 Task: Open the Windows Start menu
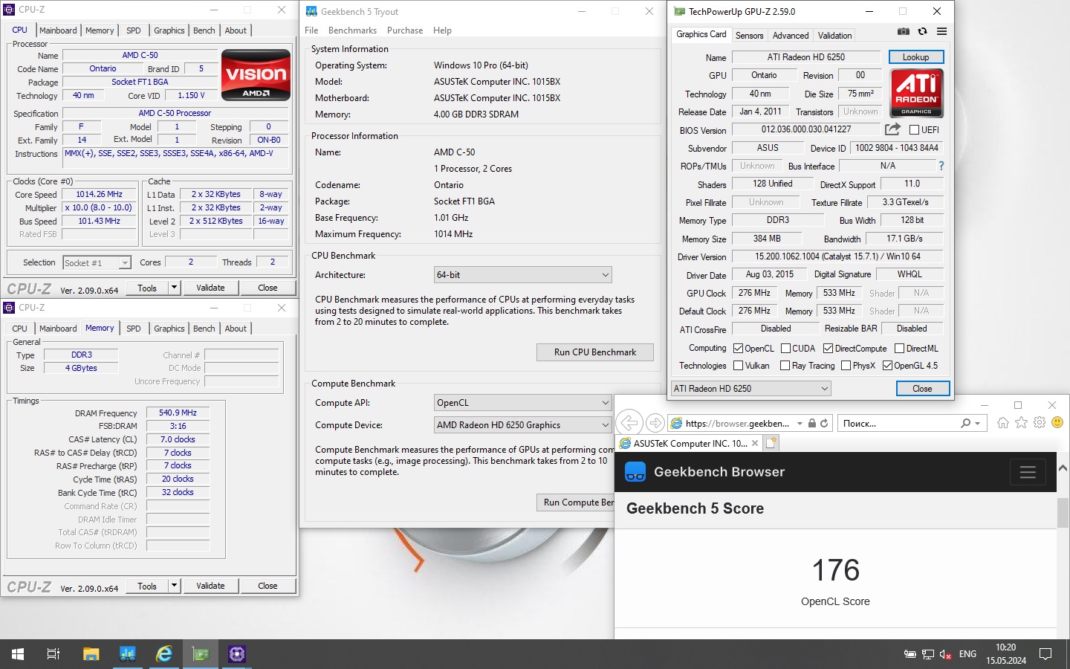pos(18,654)
